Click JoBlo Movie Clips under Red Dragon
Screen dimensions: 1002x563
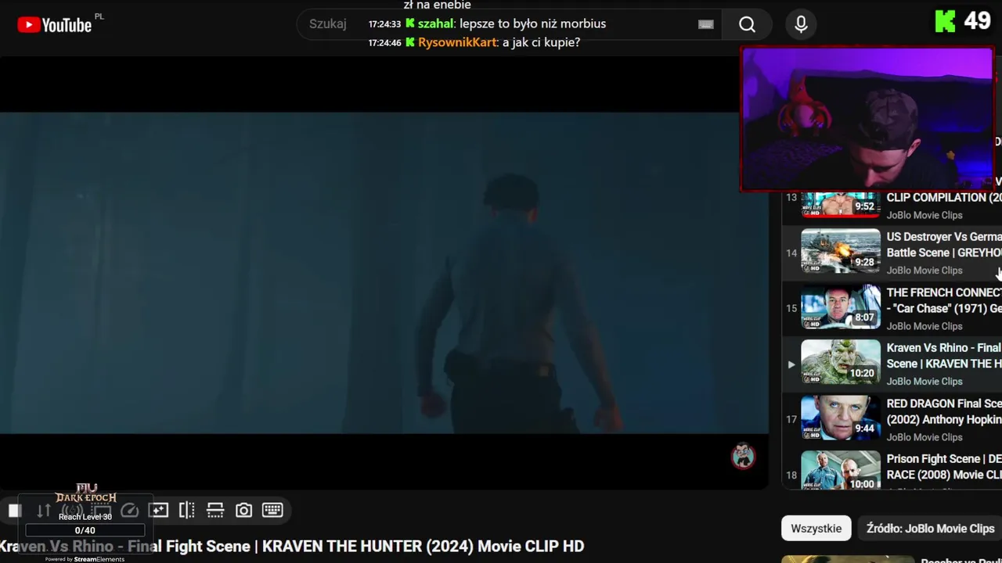tap(925, 437)
